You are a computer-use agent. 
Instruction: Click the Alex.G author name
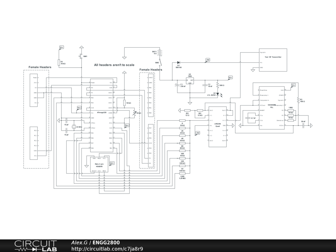(x=79, y=242)
